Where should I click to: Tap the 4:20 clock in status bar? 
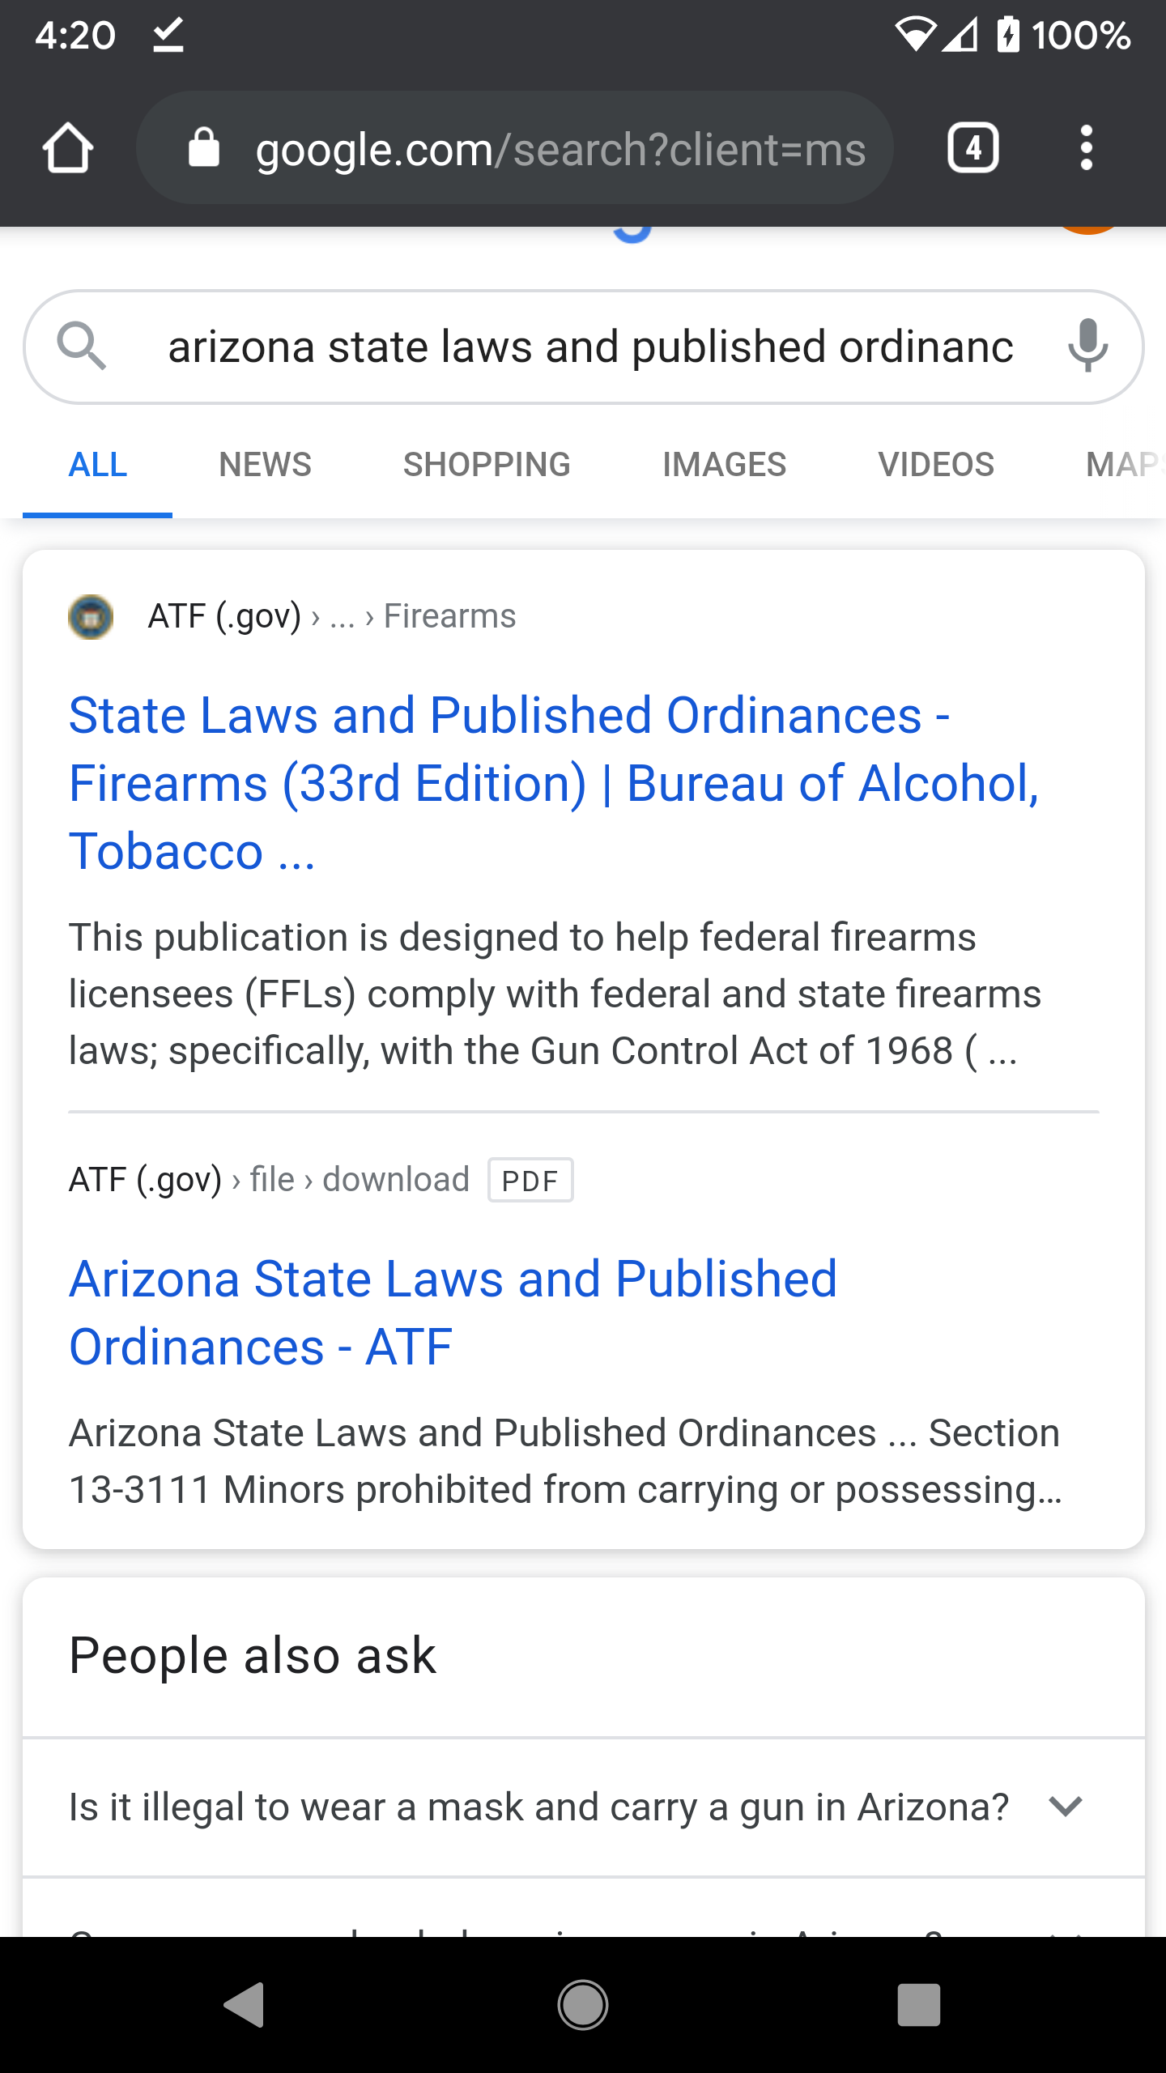tap(75, 36)
